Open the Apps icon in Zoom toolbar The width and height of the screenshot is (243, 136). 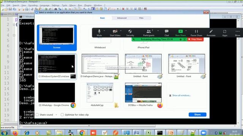click(224, 31)
